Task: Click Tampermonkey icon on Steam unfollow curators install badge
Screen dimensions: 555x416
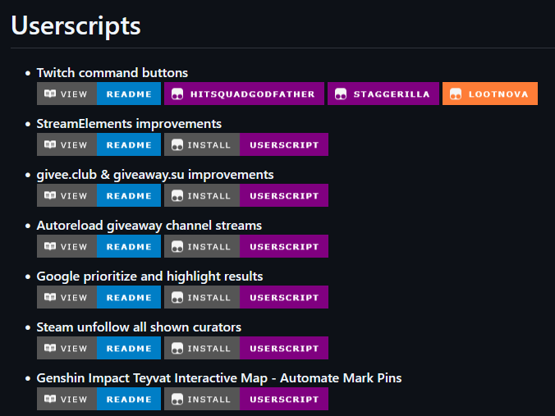Action: (x=177, y=349)
